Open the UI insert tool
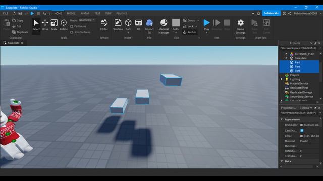Viewport: 323px width, 181px height. [x=138, y=25]
